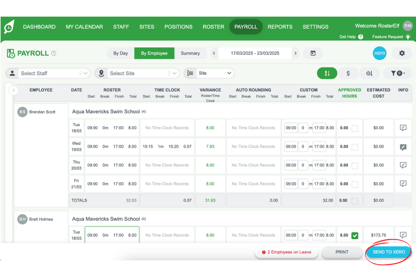Open the payroll settings gear icon

click(x=402, y=53)
